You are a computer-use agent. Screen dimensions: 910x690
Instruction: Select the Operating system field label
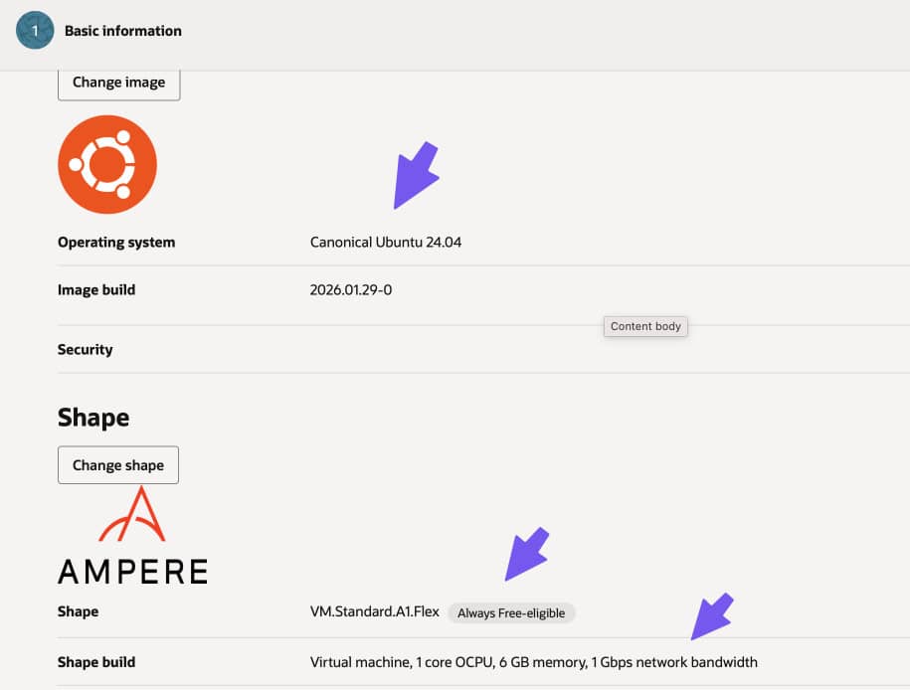click(x=116, y=242)
